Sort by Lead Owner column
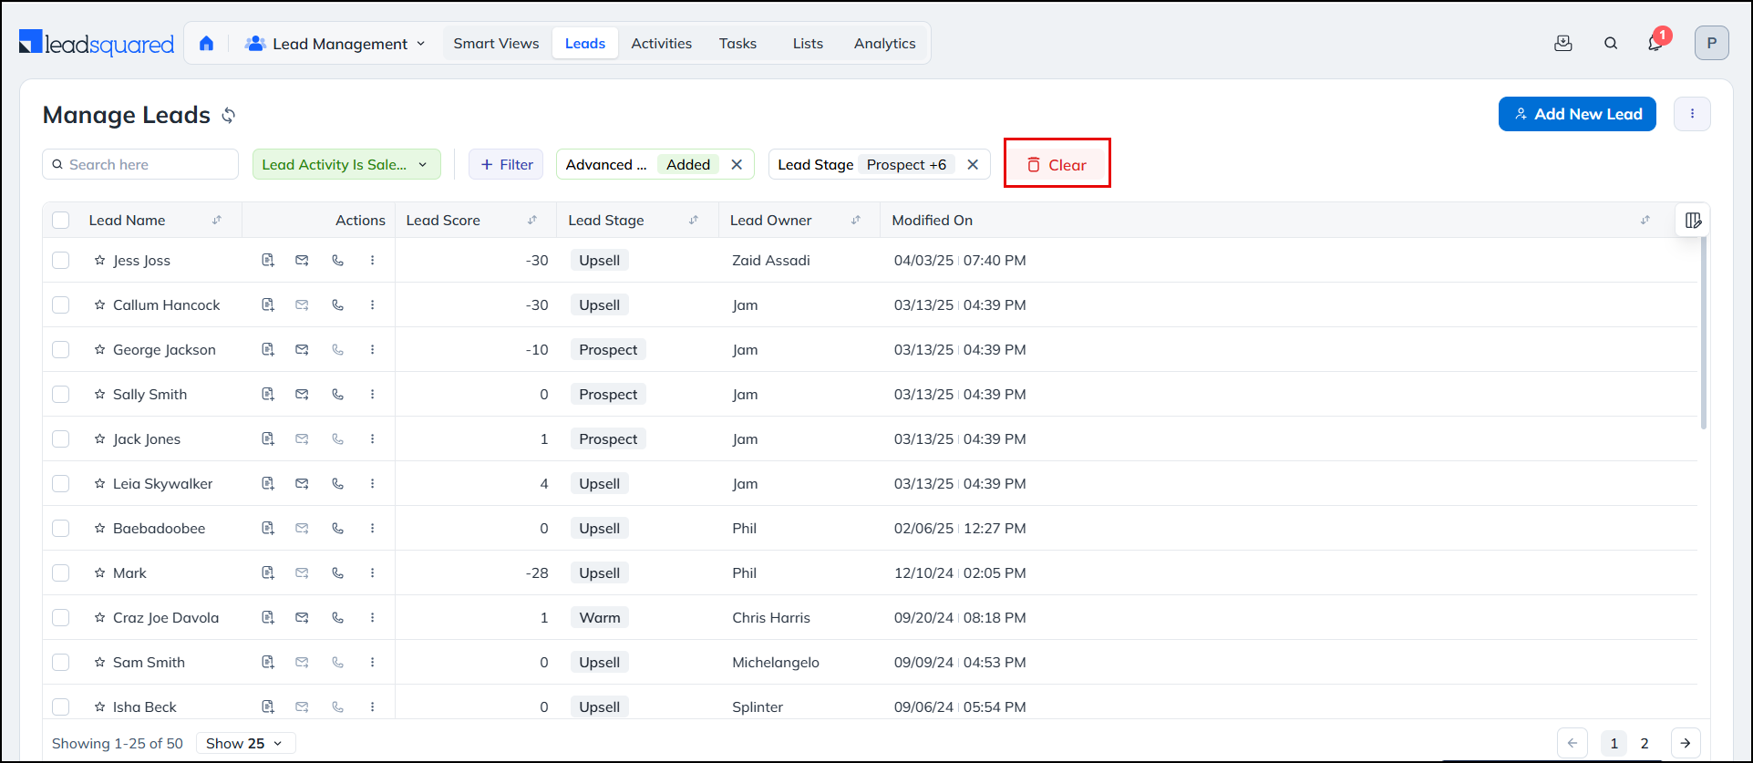This screenshot has width=1753, height=763. pos(856,221)
